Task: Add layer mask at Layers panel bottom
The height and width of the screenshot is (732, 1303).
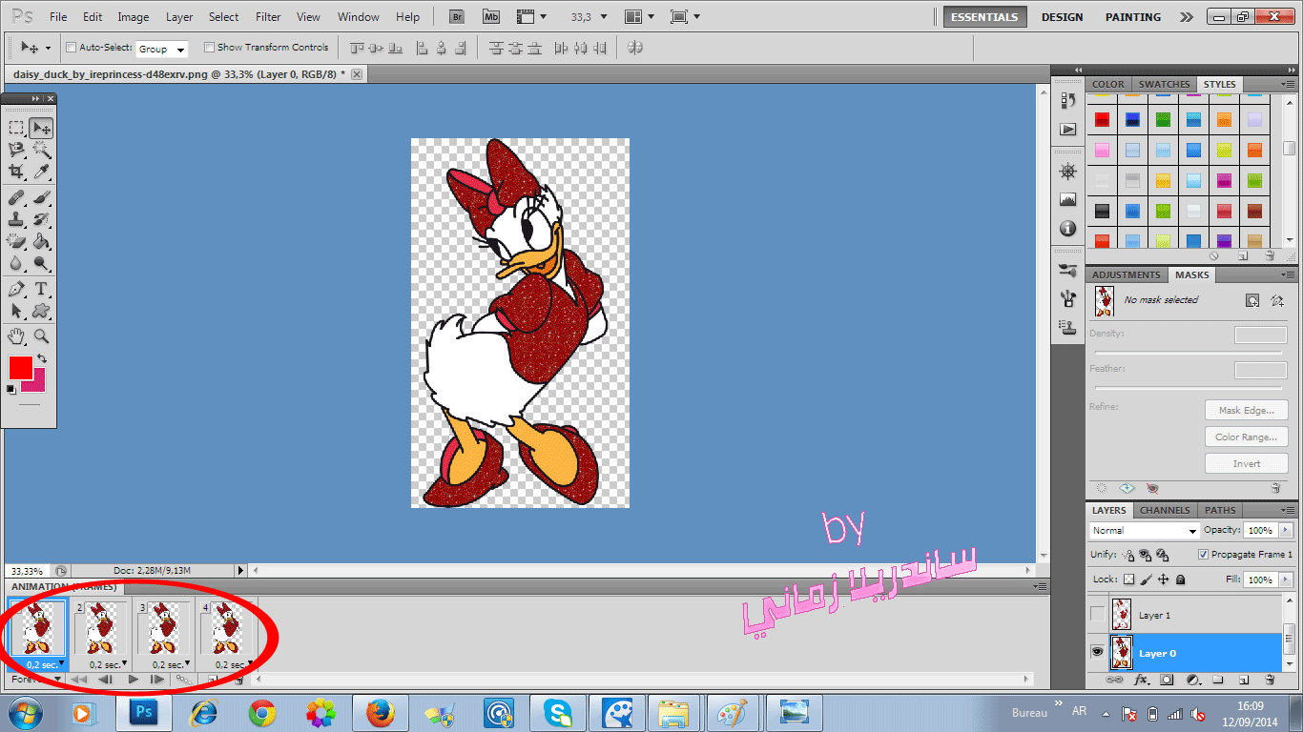Action: tap(1166, 681)
